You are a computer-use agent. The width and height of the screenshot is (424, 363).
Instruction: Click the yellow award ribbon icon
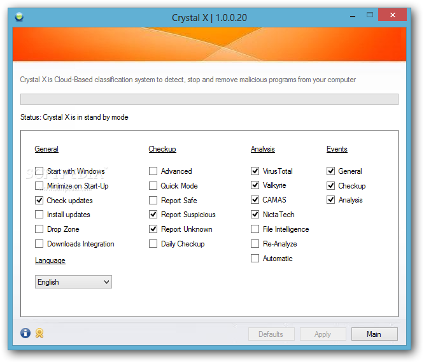pyautogui.click(x=39, y=333)
